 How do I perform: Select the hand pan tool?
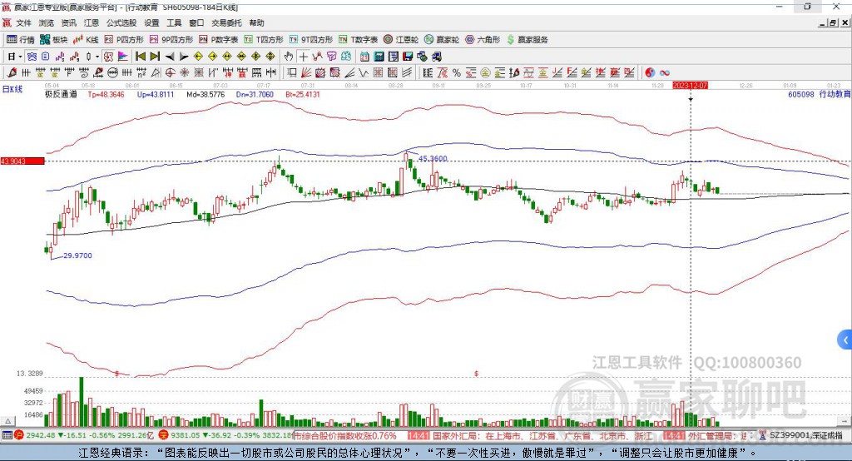coord(289,57)
